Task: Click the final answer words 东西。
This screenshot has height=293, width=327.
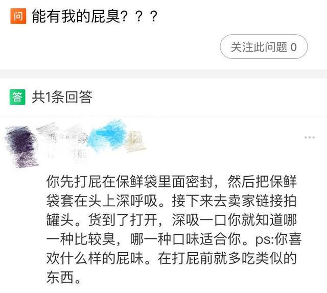Action: pyautogui.click(x=63, y=277)
